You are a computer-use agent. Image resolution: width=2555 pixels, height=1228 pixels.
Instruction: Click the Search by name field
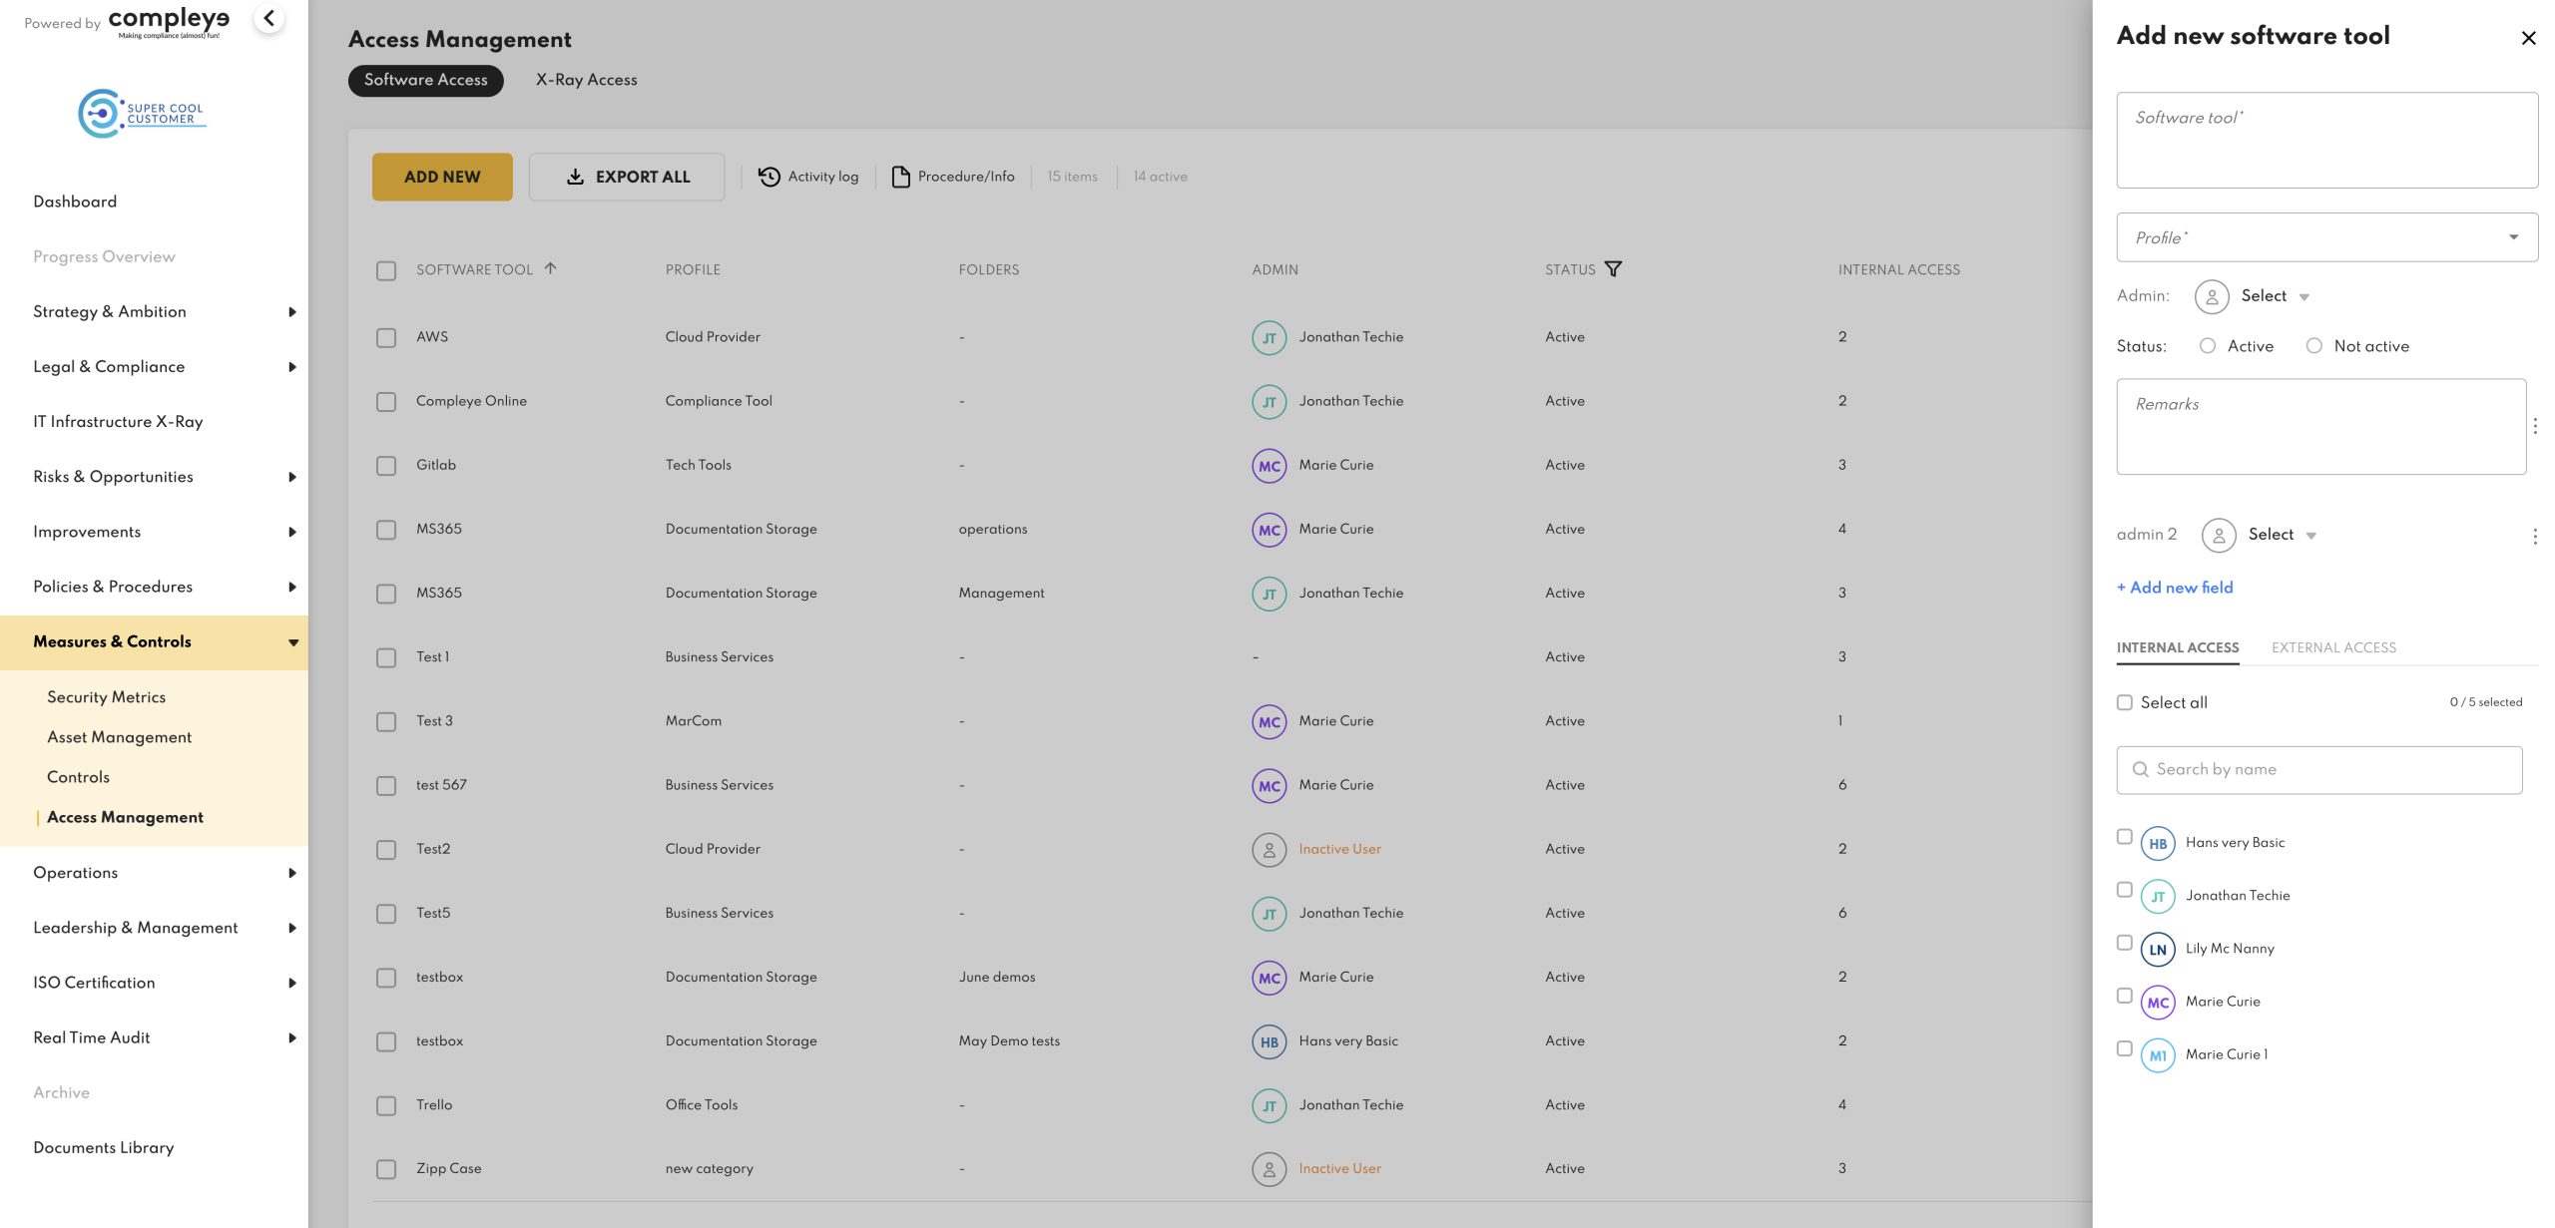(2318, 770)
